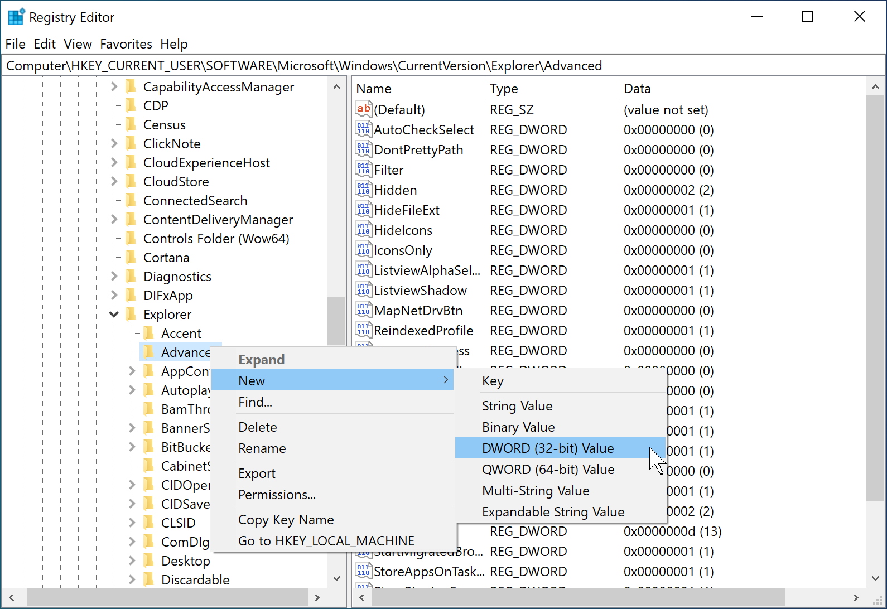Screen dimensions: 887x609
Task: Open the Favorites menu
Action: (126, 43)
